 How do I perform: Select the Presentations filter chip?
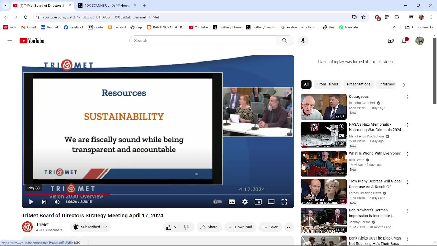click(x=358, y=84)
